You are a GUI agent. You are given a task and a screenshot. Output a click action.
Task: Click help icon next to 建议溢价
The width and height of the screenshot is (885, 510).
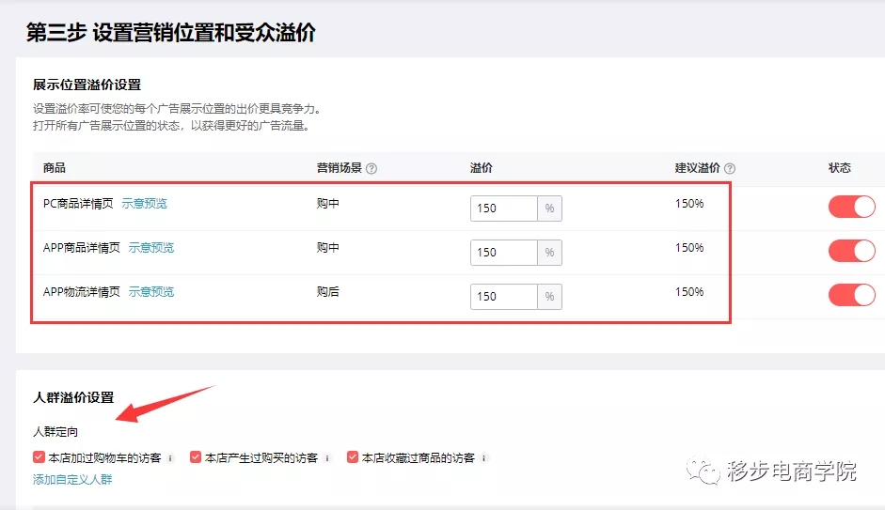click(730, 168)
